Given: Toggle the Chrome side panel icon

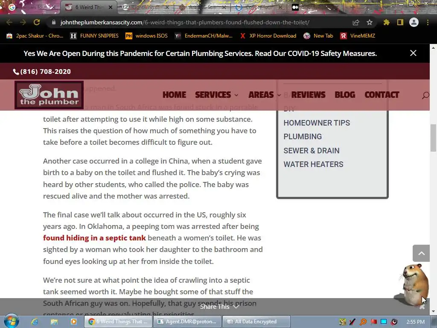Looking at the screenshot, I should pyautogui.click(x=400, y=22).
